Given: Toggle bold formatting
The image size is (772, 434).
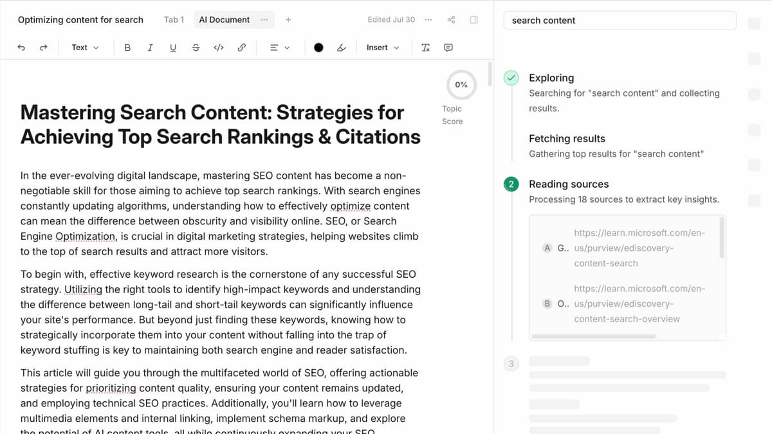Looking at the screenshot, I should (x=127, y=48).
